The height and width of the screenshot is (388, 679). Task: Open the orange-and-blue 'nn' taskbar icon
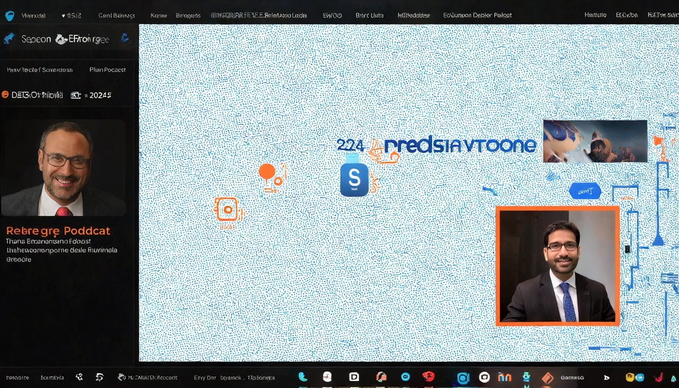tap(504, 377)
